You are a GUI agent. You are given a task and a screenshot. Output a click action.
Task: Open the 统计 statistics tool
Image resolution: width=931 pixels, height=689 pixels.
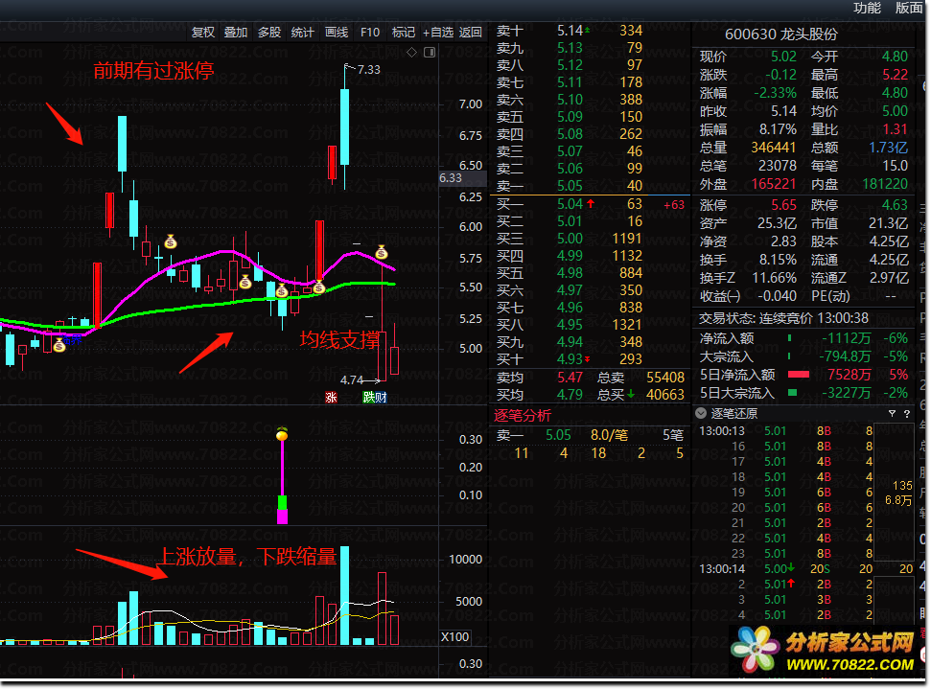(302, 32)
